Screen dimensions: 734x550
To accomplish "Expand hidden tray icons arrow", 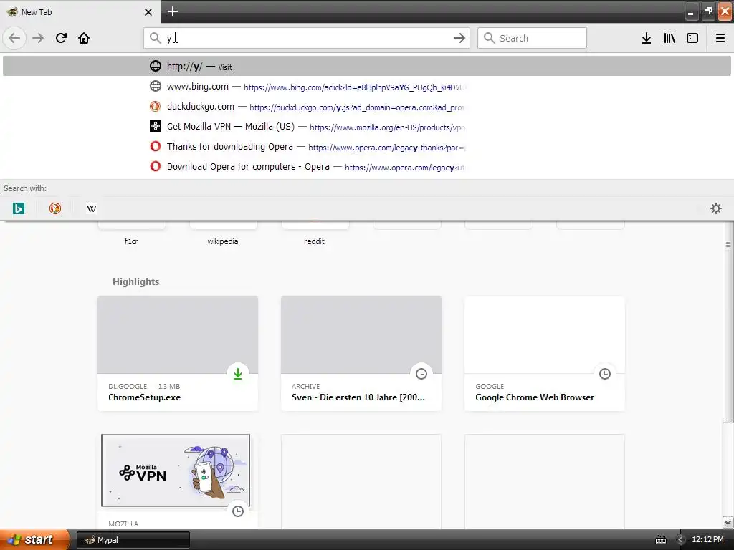I will (x=680, y=540).
